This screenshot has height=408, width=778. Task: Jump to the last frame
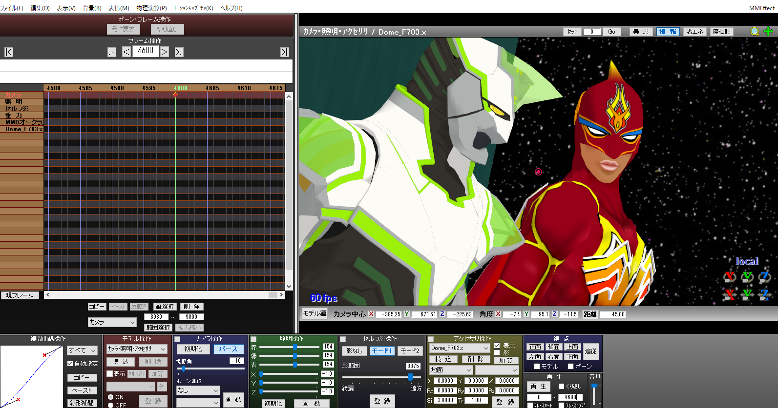tap(285, 52)
